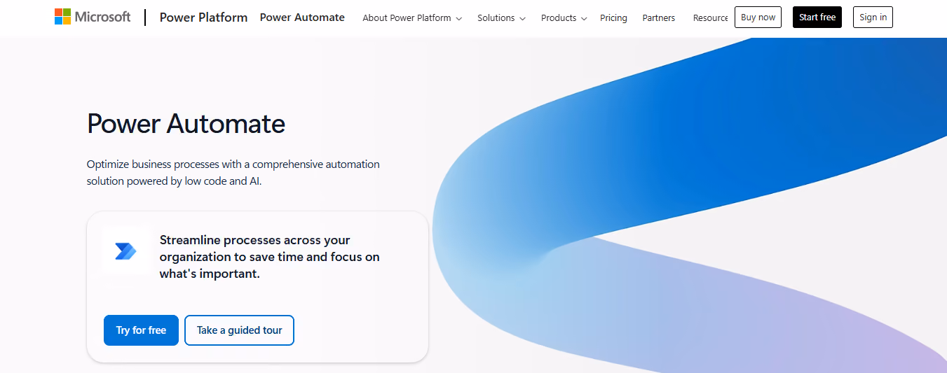Click the Start free button
Image resolution: width=947 pixels, height=373 pixels.
pyautogui.click(x=817, y=17)
